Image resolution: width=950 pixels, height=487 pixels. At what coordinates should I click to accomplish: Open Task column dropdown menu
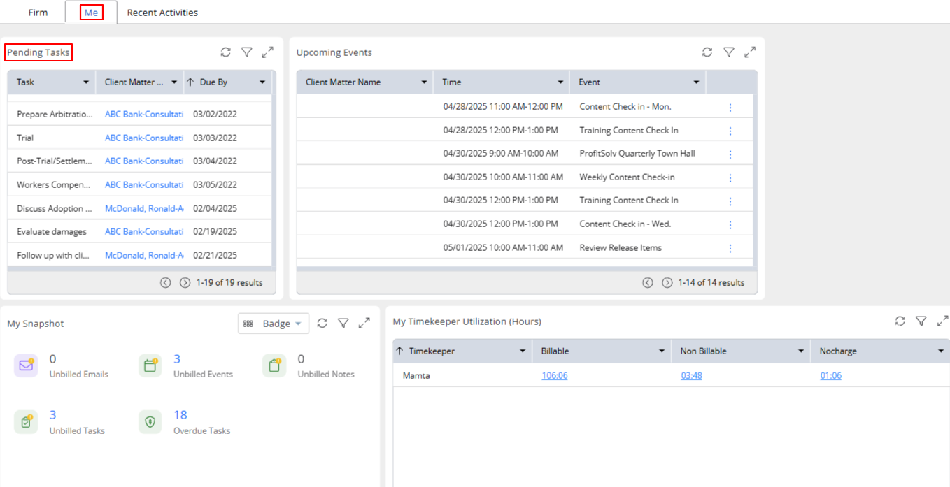coord(86,82)
